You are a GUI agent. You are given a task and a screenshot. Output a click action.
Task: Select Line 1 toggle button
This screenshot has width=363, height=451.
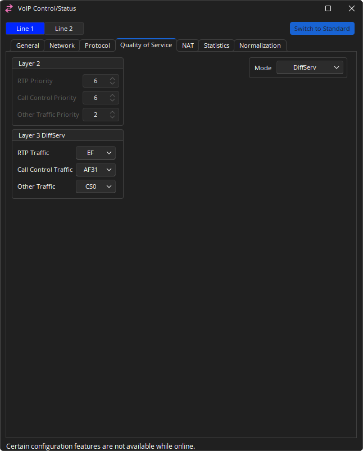pos(25,29)
